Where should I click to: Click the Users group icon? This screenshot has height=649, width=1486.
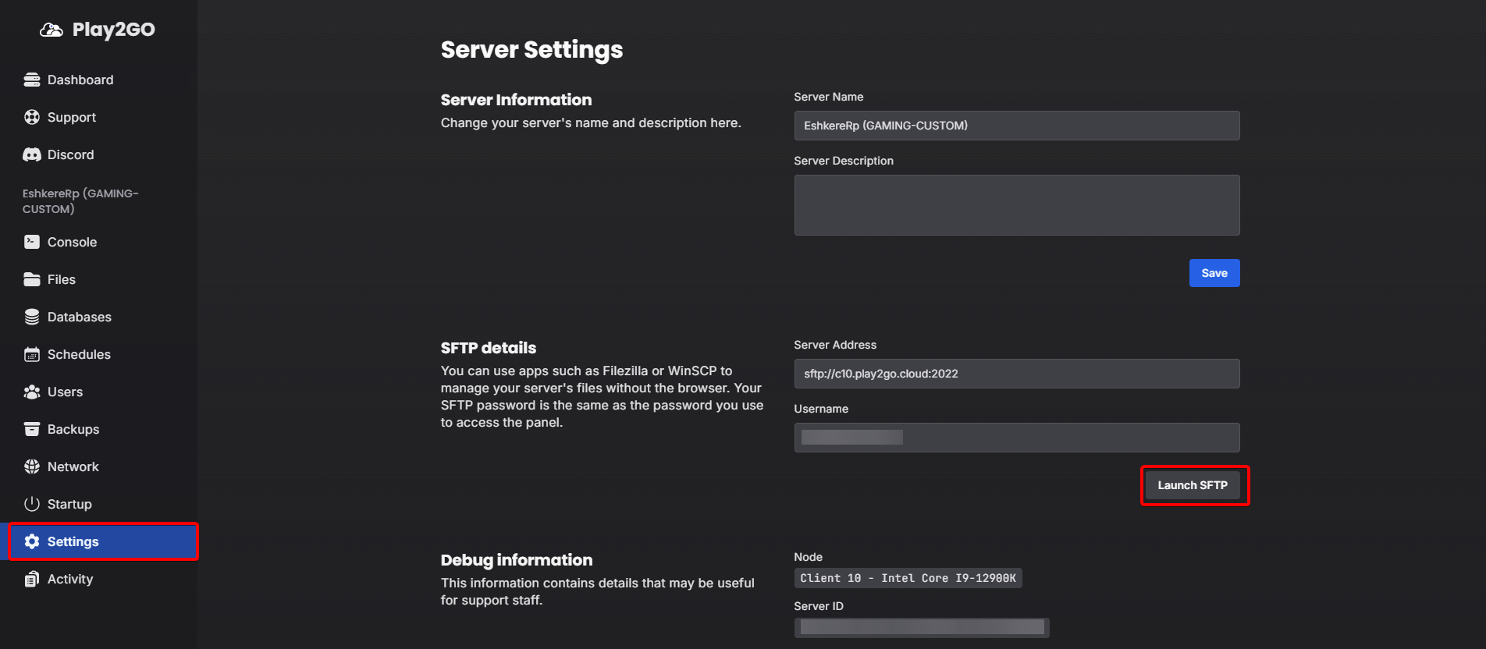point(32,392)
